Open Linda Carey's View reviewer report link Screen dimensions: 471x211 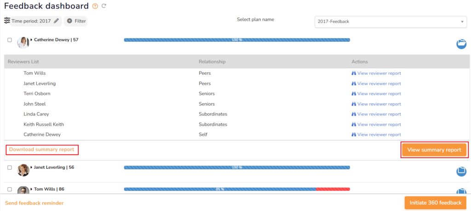point(379,114)
